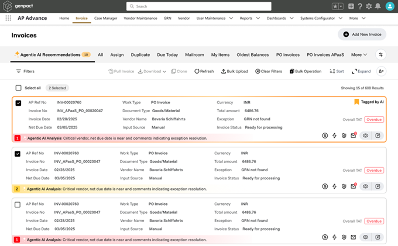The height and width of the screenshot is (246, 398).
Task: Open attachments paperclip on Tagged by AI card
Action: click(x=344, y=136)
